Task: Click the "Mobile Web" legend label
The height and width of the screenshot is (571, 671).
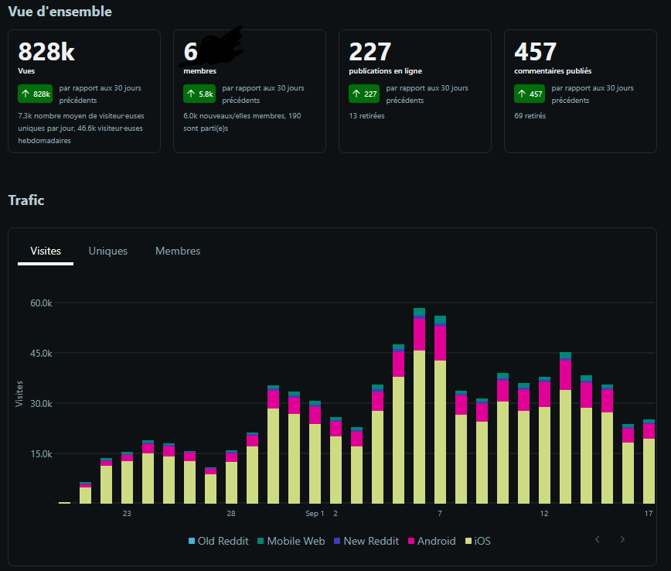Action: [x=296, y=541]
